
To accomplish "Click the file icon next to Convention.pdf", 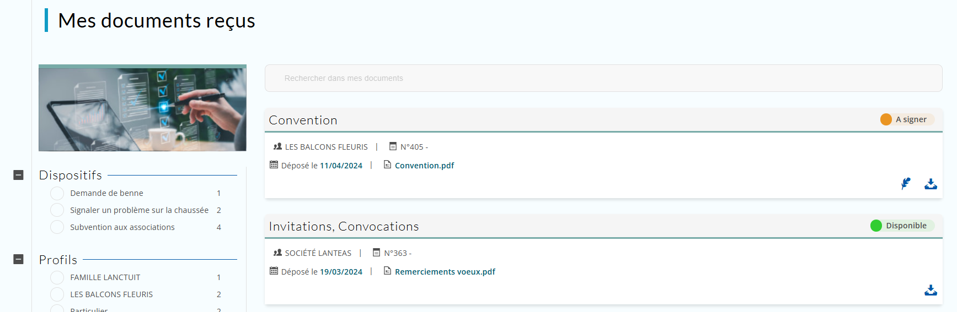I will pos(387,165).
